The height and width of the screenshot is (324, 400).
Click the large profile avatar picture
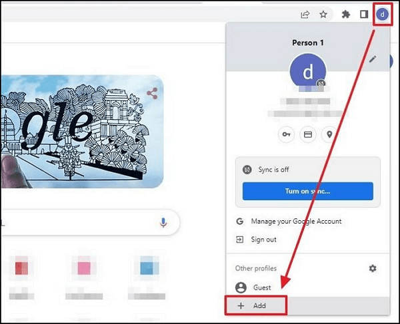pos(307,71)
